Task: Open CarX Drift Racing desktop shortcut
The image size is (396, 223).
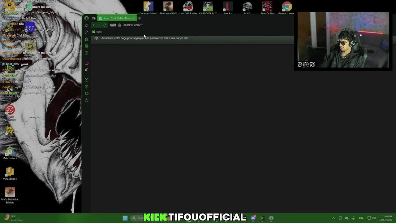Action: tap(188, 8)
